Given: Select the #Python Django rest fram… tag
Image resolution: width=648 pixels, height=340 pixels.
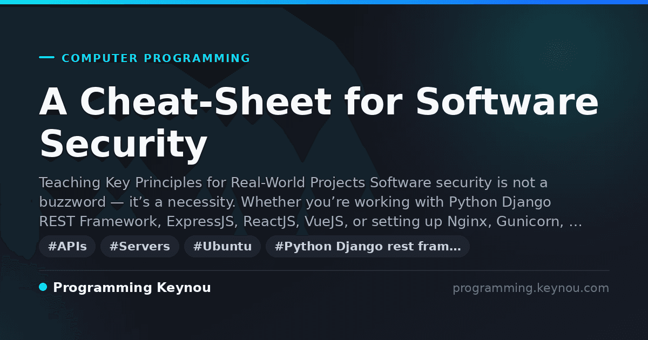Looking at the screenshot, I should point(368,247).
